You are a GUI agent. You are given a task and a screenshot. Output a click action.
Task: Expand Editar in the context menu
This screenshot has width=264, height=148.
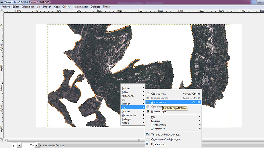click(x=133, y=92)
